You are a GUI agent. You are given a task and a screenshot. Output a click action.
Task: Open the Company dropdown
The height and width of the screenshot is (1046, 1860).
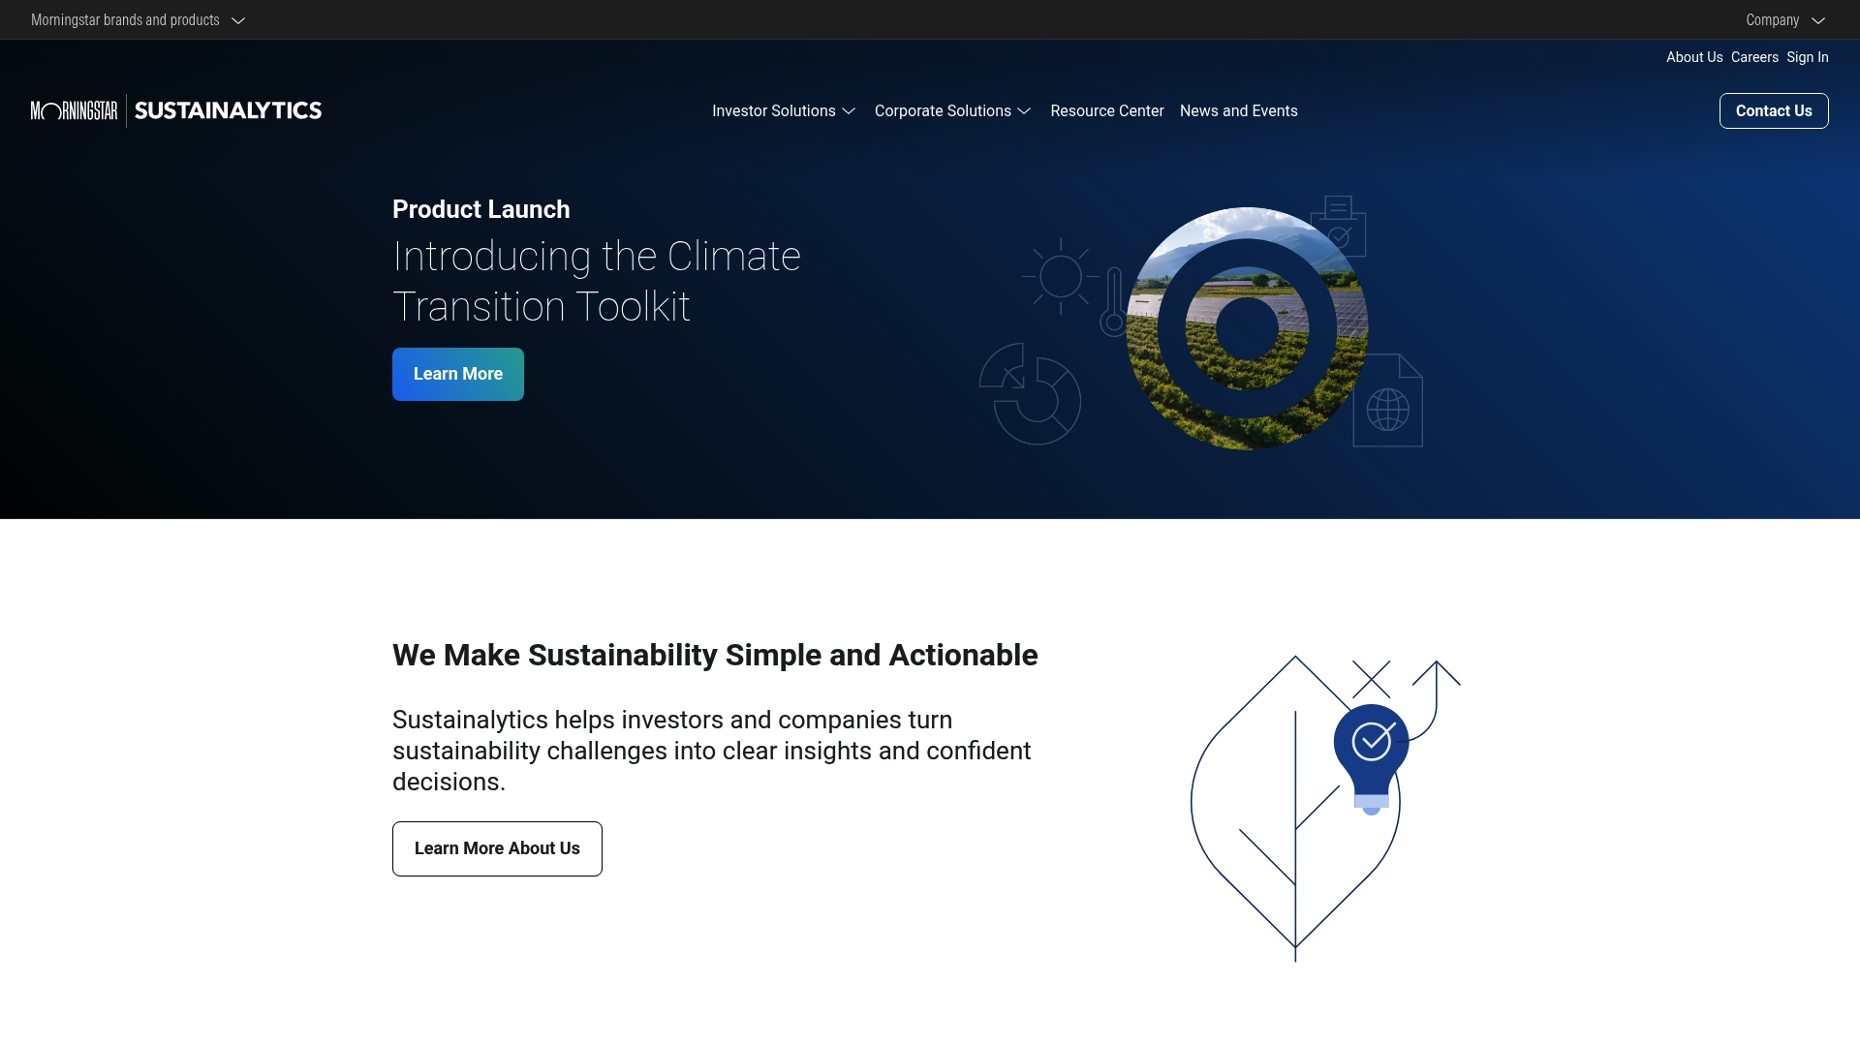(x=1785, y=19)
